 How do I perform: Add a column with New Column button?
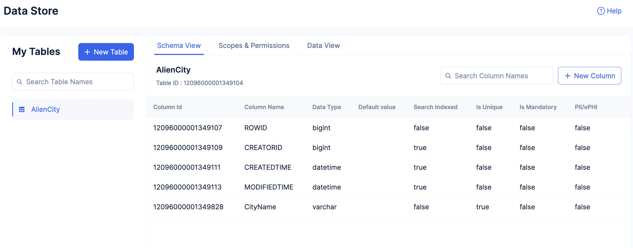coord(589,76)
